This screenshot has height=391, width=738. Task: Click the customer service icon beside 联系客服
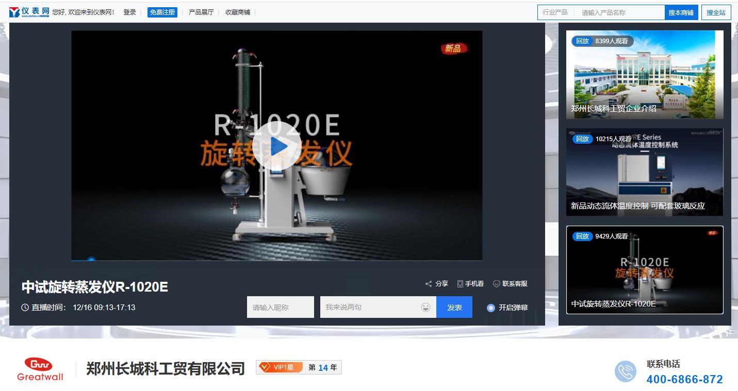(x=497, y=284)
